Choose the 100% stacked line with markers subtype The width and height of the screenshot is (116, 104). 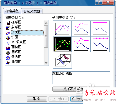[100, 44]
